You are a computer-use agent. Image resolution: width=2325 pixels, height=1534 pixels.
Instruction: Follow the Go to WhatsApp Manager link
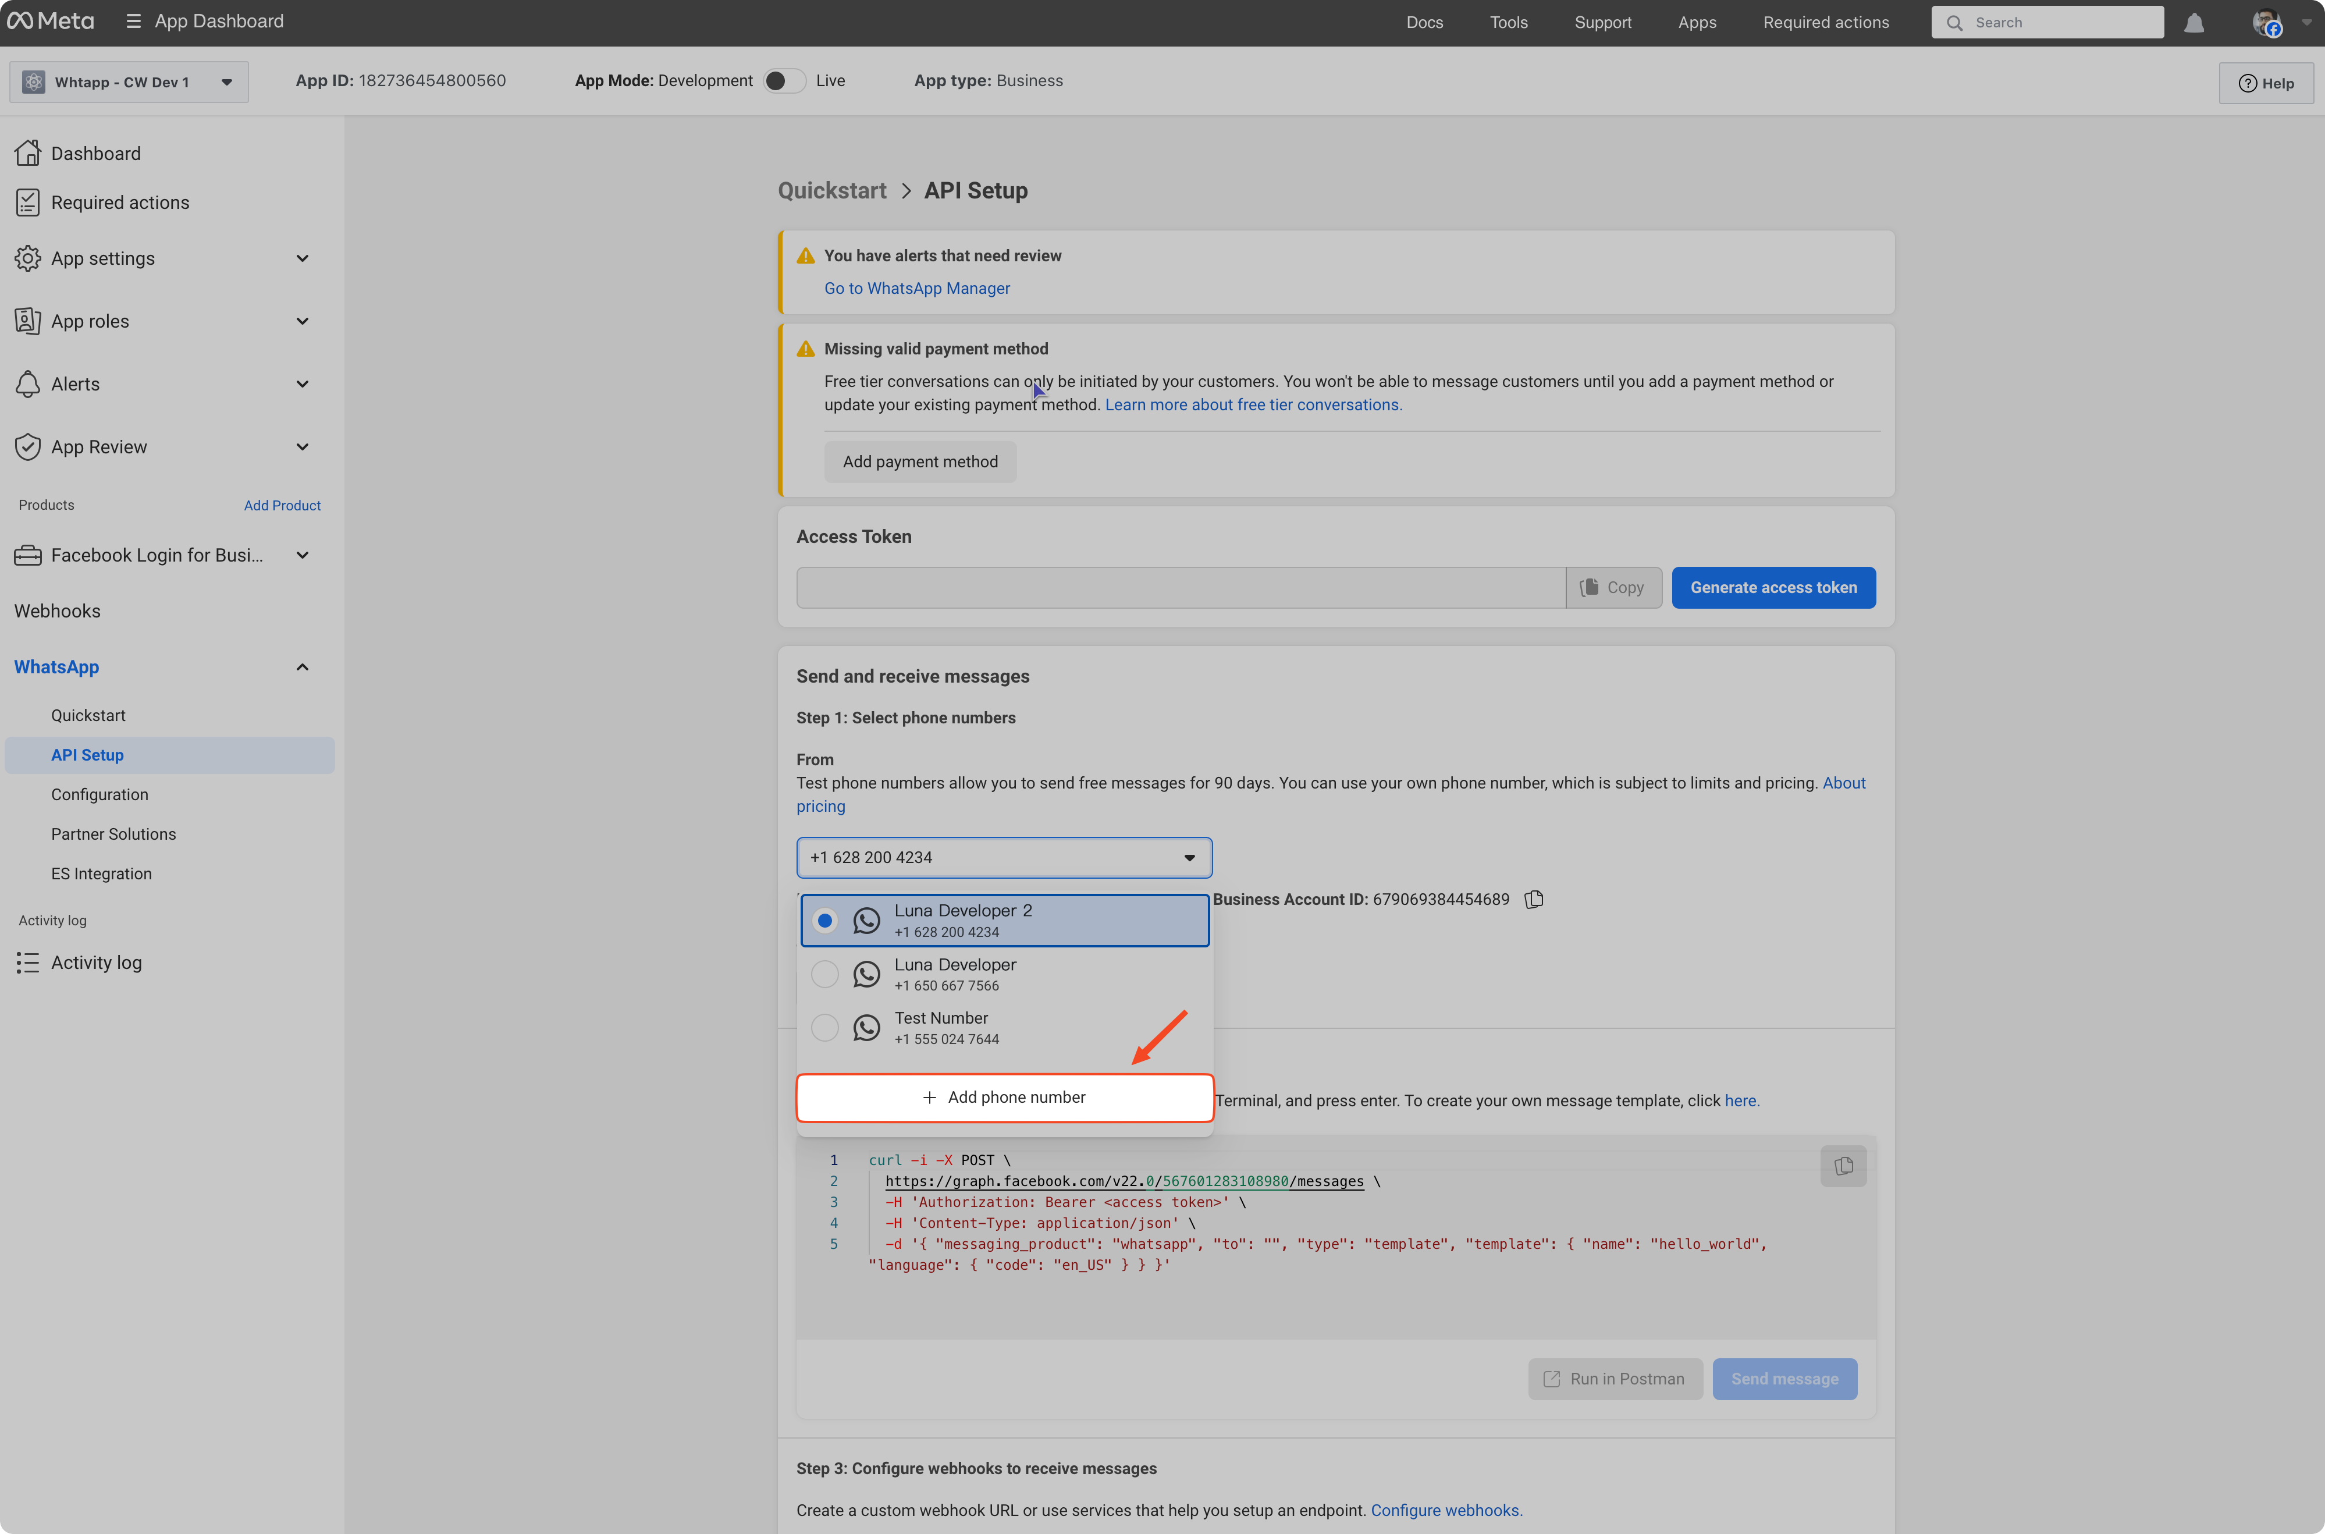[916, 287]
